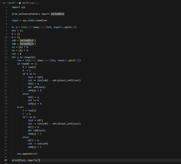Click line number 16 in gutter
The width and height of the screenshot is (181, 164).
pyautogui.click(x=6, y=57)
